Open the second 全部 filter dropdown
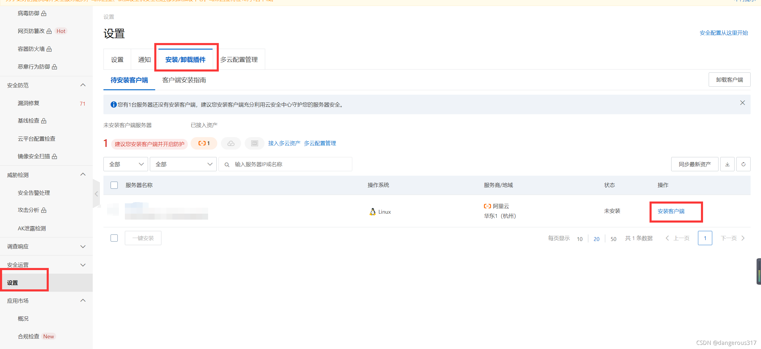 (x=183, y=164)
